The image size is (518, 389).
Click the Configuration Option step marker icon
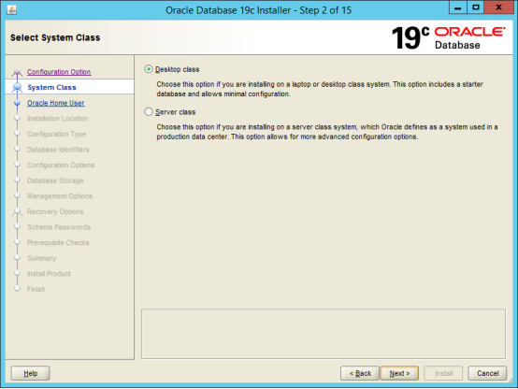pyautogui.click(x=17, y=72)
